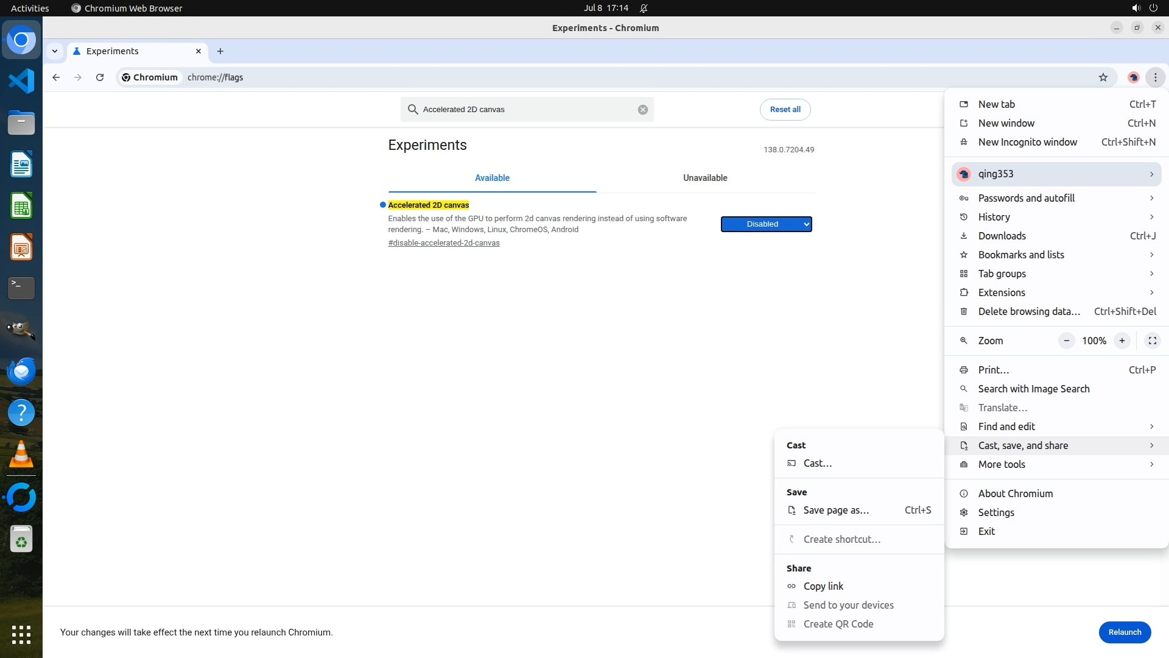Launch Visual Studio Code from the dock

(x=21, y=81)
